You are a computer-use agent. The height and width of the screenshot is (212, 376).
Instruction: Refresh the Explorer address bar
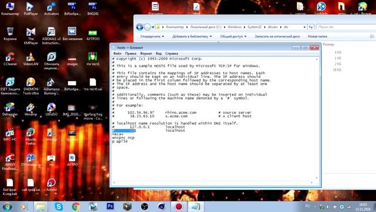coord(311,27)
